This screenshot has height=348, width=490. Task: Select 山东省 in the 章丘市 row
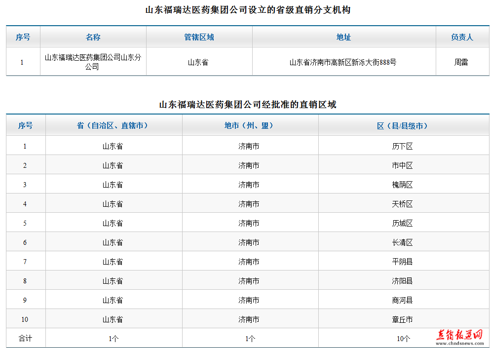113,319
